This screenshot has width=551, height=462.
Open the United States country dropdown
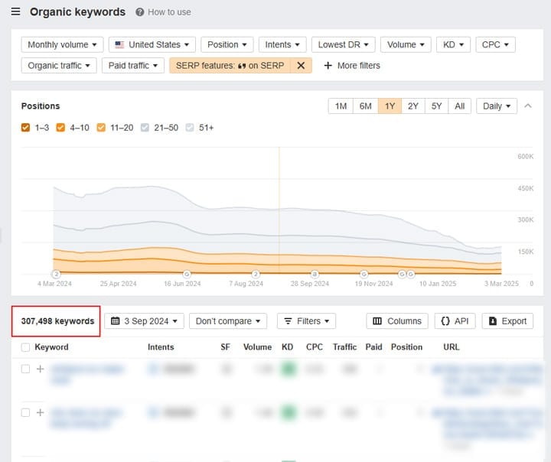pyautogui.click(x=152, y=44)
